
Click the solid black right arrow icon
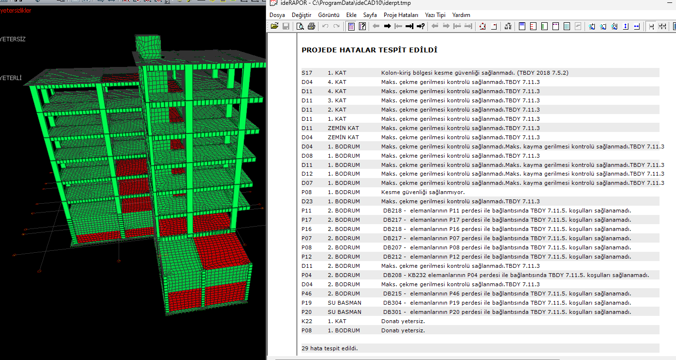click(x=387, y=26)
